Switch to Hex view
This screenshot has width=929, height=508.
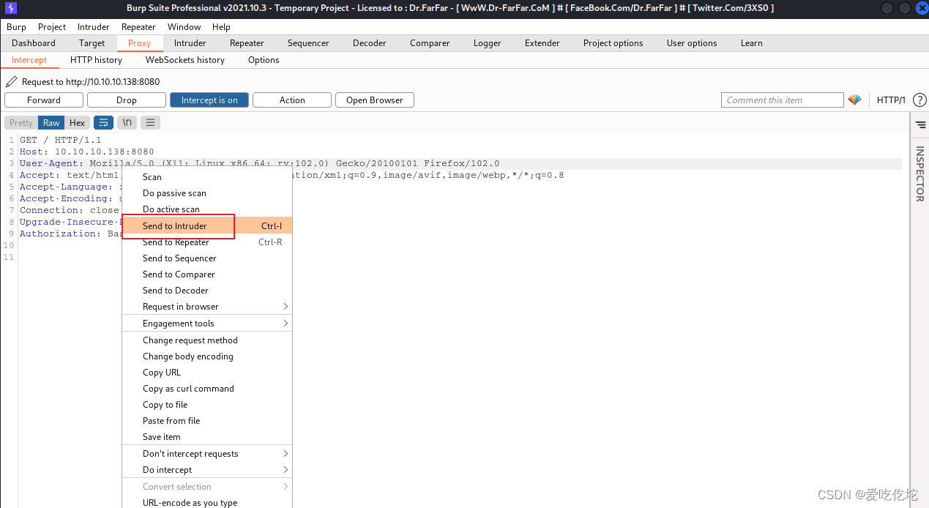(x=77, y=123)
